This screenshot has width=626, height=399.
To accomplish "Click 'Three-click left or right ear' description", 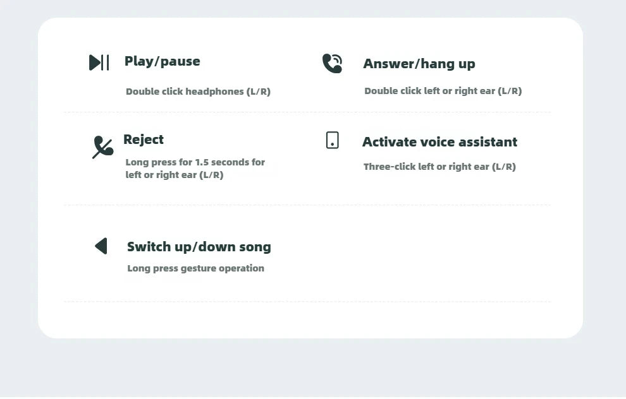I will [x=439, y=167].
